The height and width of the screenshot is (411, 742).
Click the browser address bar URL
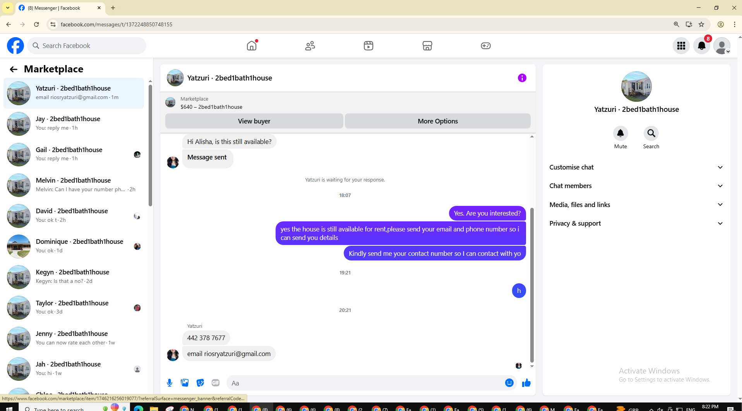(x=117, y=24)
